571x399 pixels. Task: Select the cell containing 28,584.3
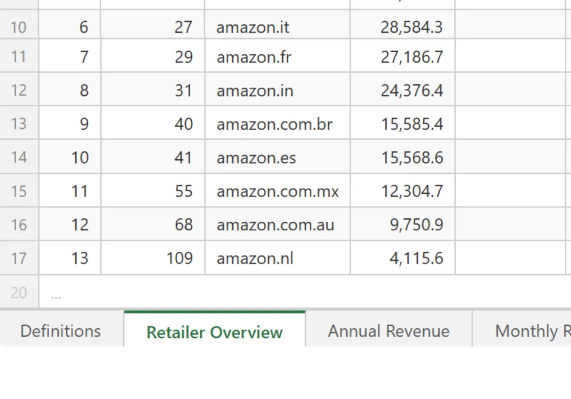[x=402, y=27]
